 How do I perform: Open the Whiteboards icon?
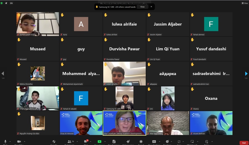tap(192, 141)
